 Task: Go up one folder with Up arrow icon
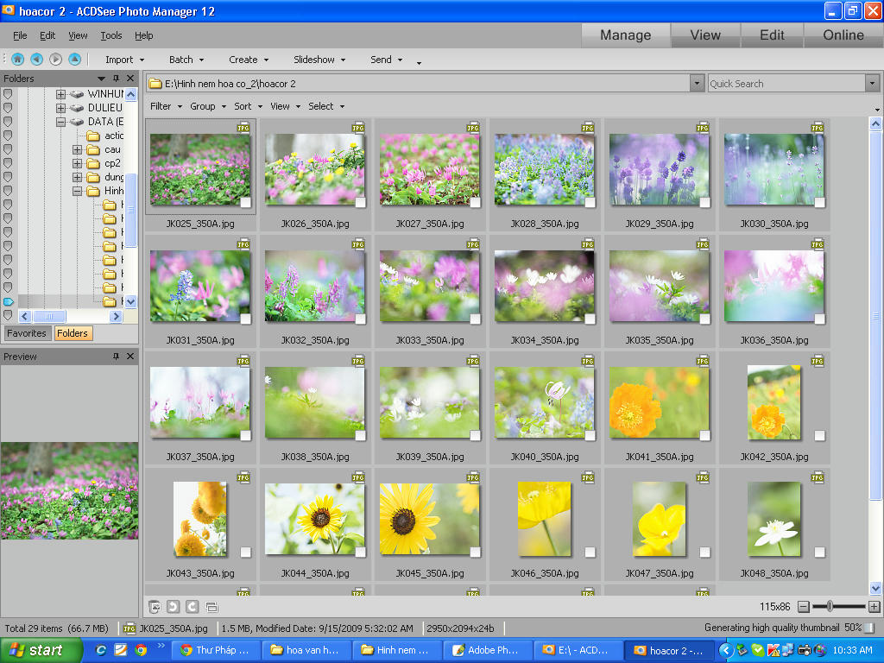click(74, 60)
